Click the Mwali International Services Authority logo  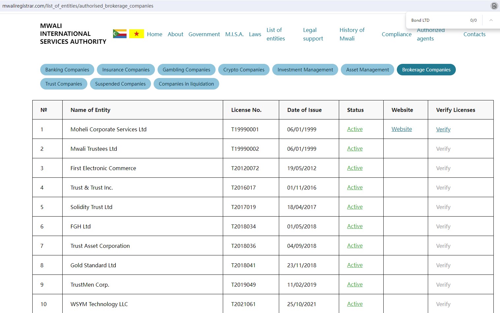click(73, 34)
